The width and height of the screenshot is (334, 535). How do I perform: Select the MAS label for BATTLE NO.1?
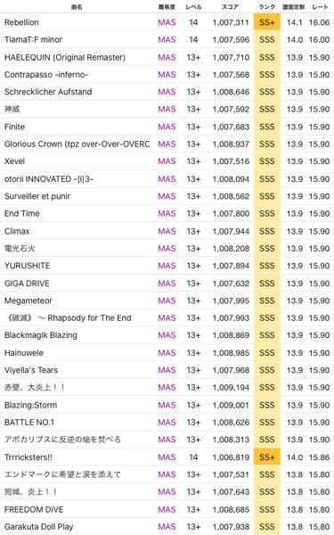[167, 423]
